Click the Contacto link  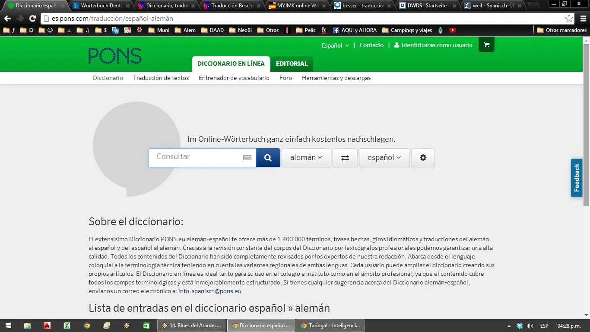click(x=371, y=45)
